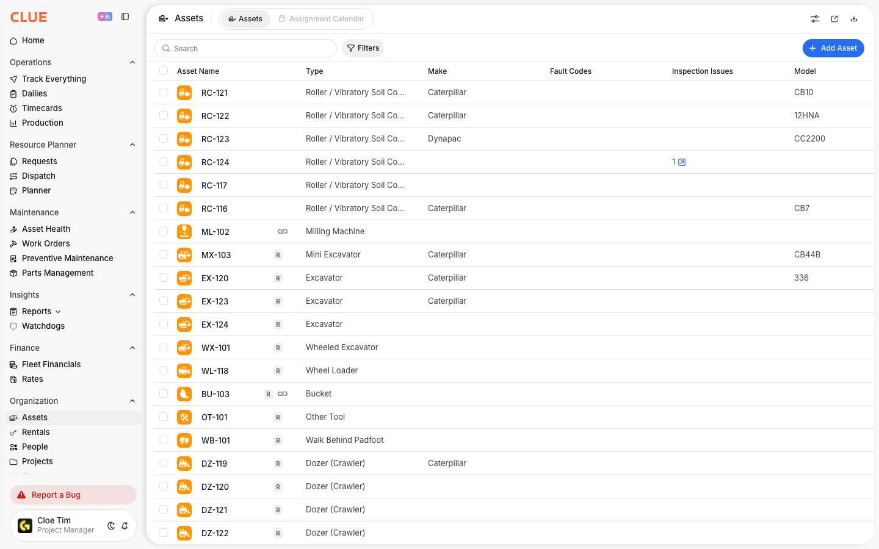
Task: Tick the checkbox for WX-101
Action: [x=164, y=347]
